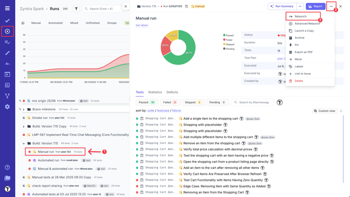Image resolution: width=350 pixels, height=197 pixels.
Task: Expand the Bravo milestone folder
Action: 24,109
